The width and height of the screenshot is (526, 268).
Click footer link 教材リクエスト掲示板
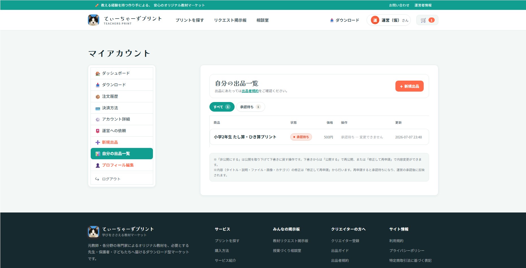click(x=291, y=241)
